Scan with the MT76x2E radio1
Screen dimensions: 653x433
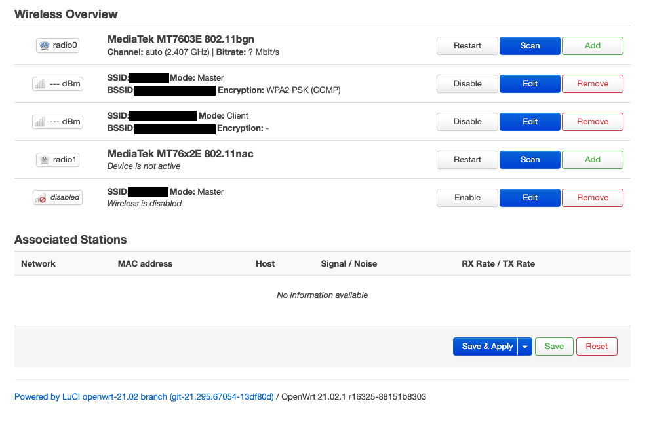pyautogui.click(x=530, y=160)
